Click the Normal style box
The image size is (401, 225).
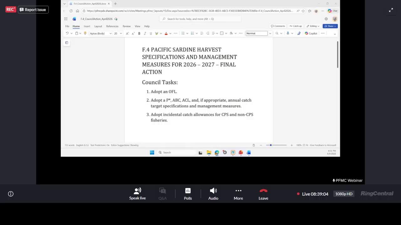tap(257, 33)
